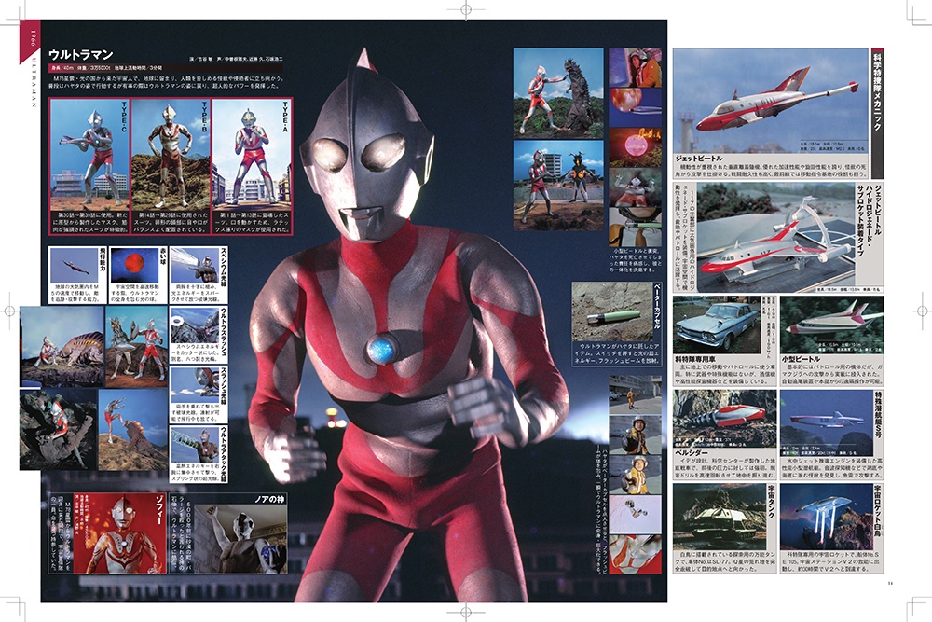Open photo of Ultraman kneeling beside striped monster
The height and width of the screenshot is (622, 932).
click(62, 345)
